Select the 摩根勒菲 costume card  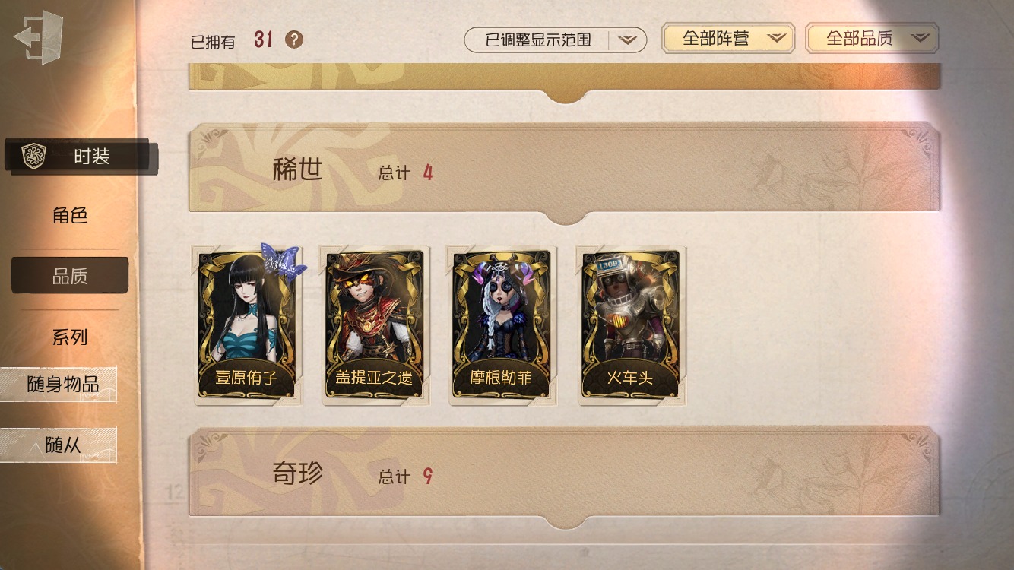[x=502, y=325]
